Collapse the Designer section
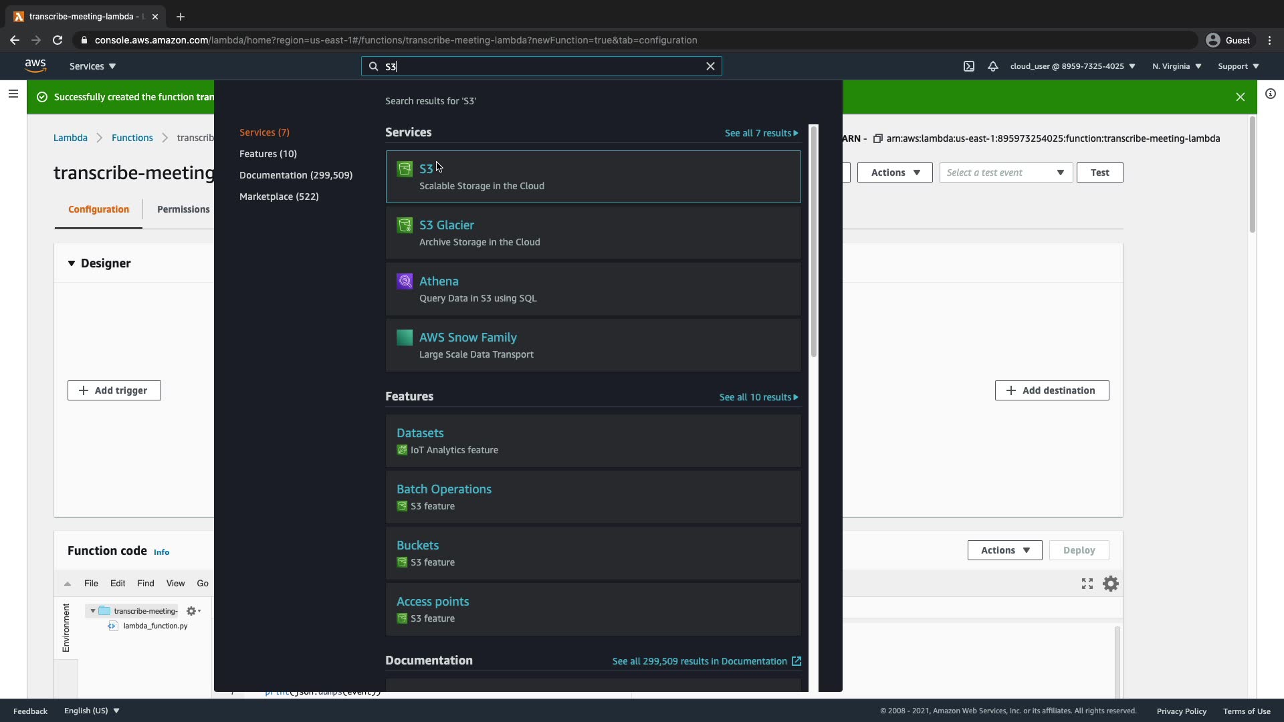This screenshot has width=1284, height=722. [x=72, y=263]
